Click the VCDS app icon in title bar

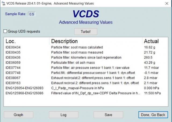tap(3, 3)
